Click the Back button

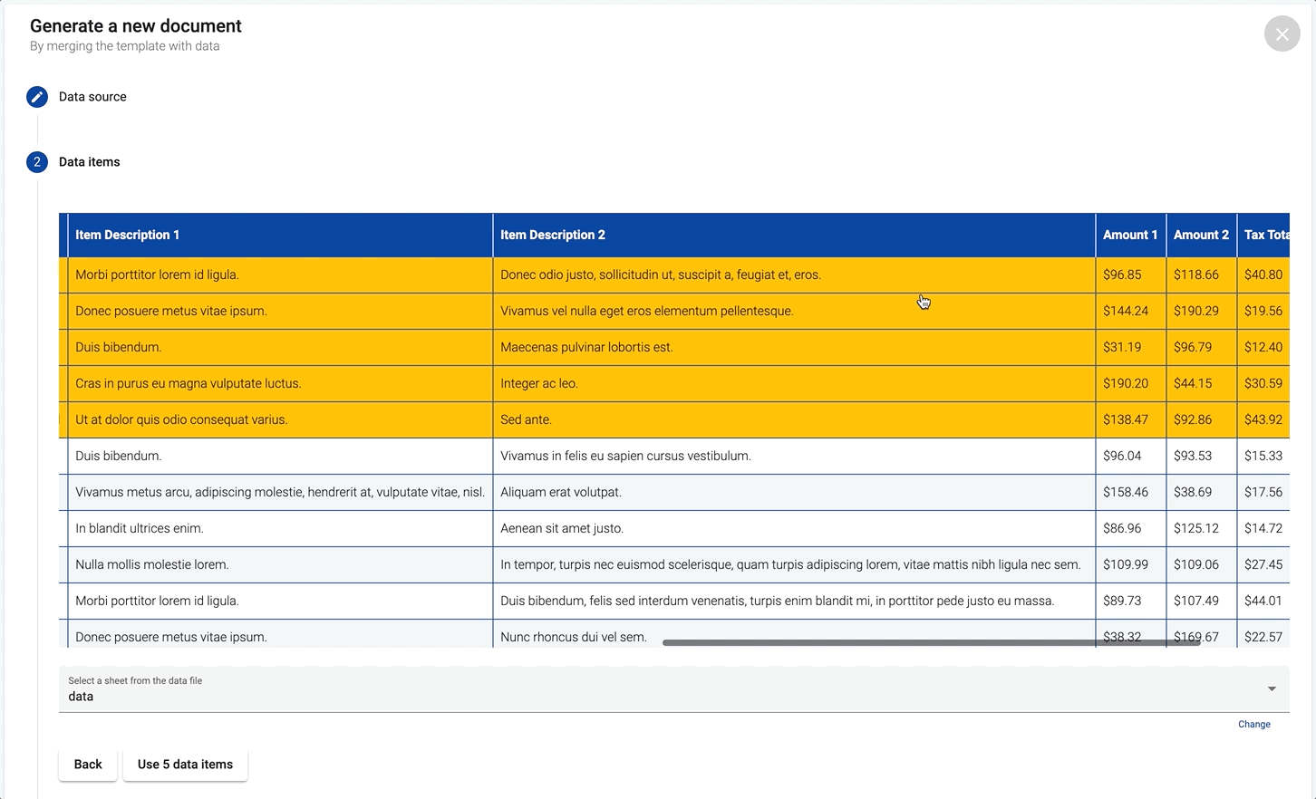click(x=88, y=765)
